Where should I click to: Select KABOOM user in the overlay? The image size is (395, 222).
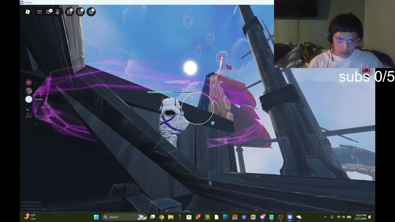point(35,91)
